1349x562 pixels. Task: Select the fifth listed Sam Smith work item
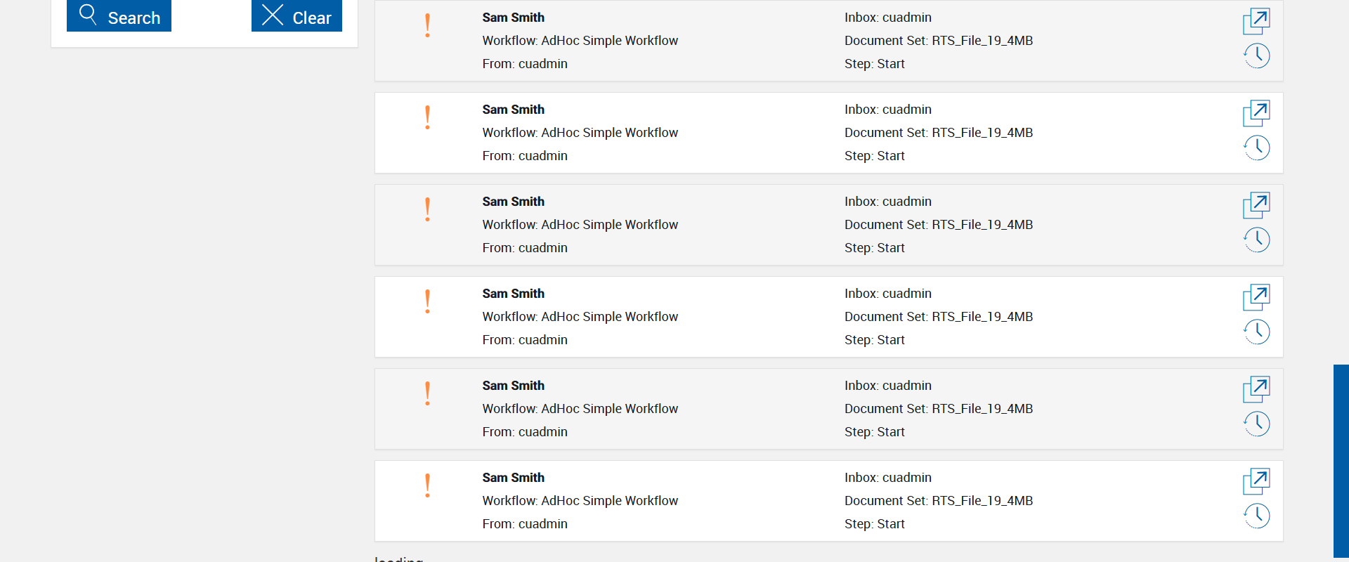pyautogui.click(x=513, y=386)
